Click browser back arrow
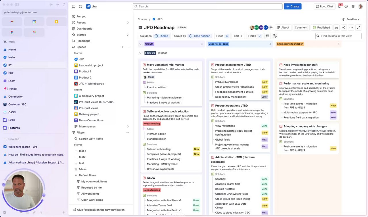 coord(51,5)
